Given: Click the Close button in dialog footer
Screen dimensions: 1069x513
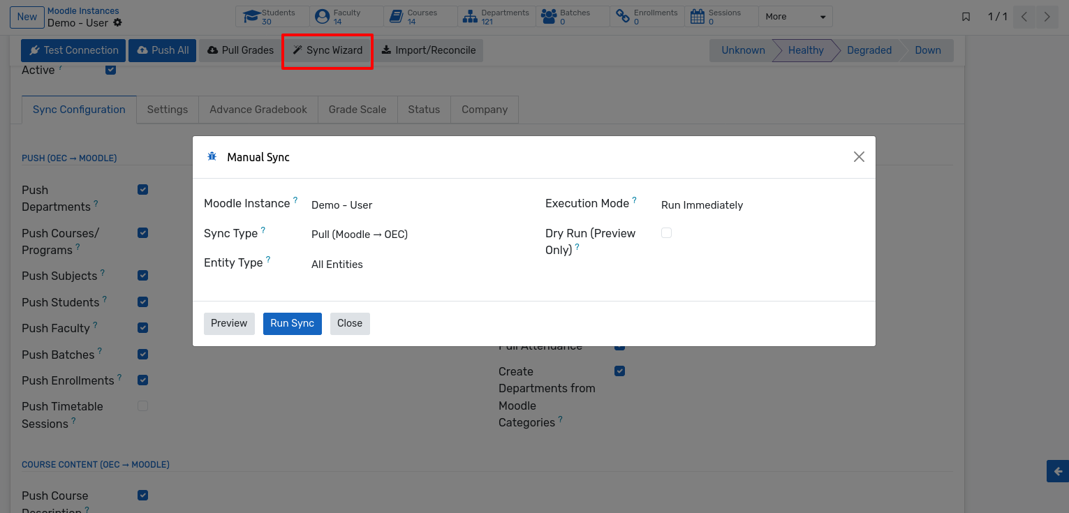Looking at the screenshot, I should point(350,323).
